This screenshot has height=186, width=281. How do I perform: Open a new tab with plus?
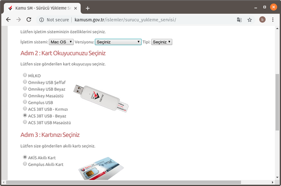88,8
